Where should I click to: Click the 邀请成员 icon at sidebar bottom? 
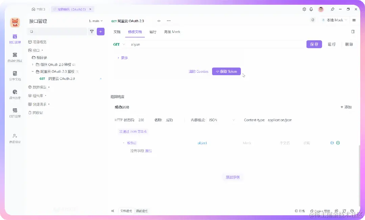click(15, 137)
